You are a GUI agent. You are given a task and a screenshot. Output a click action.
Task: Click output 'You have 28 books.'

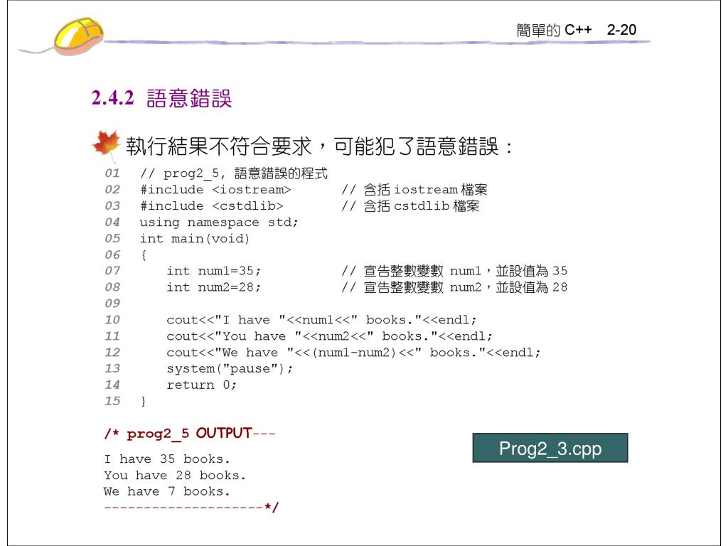tap(175, 476)
